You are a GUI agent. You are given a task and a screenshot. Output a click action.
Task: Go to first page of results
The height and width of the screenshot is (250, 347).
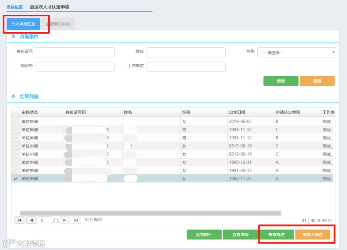coord(20,220)
